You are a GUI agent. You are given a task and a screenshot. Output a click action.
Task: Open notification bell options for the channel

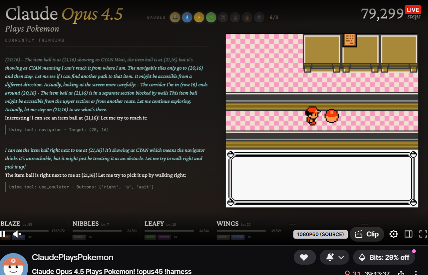[335, 257]
